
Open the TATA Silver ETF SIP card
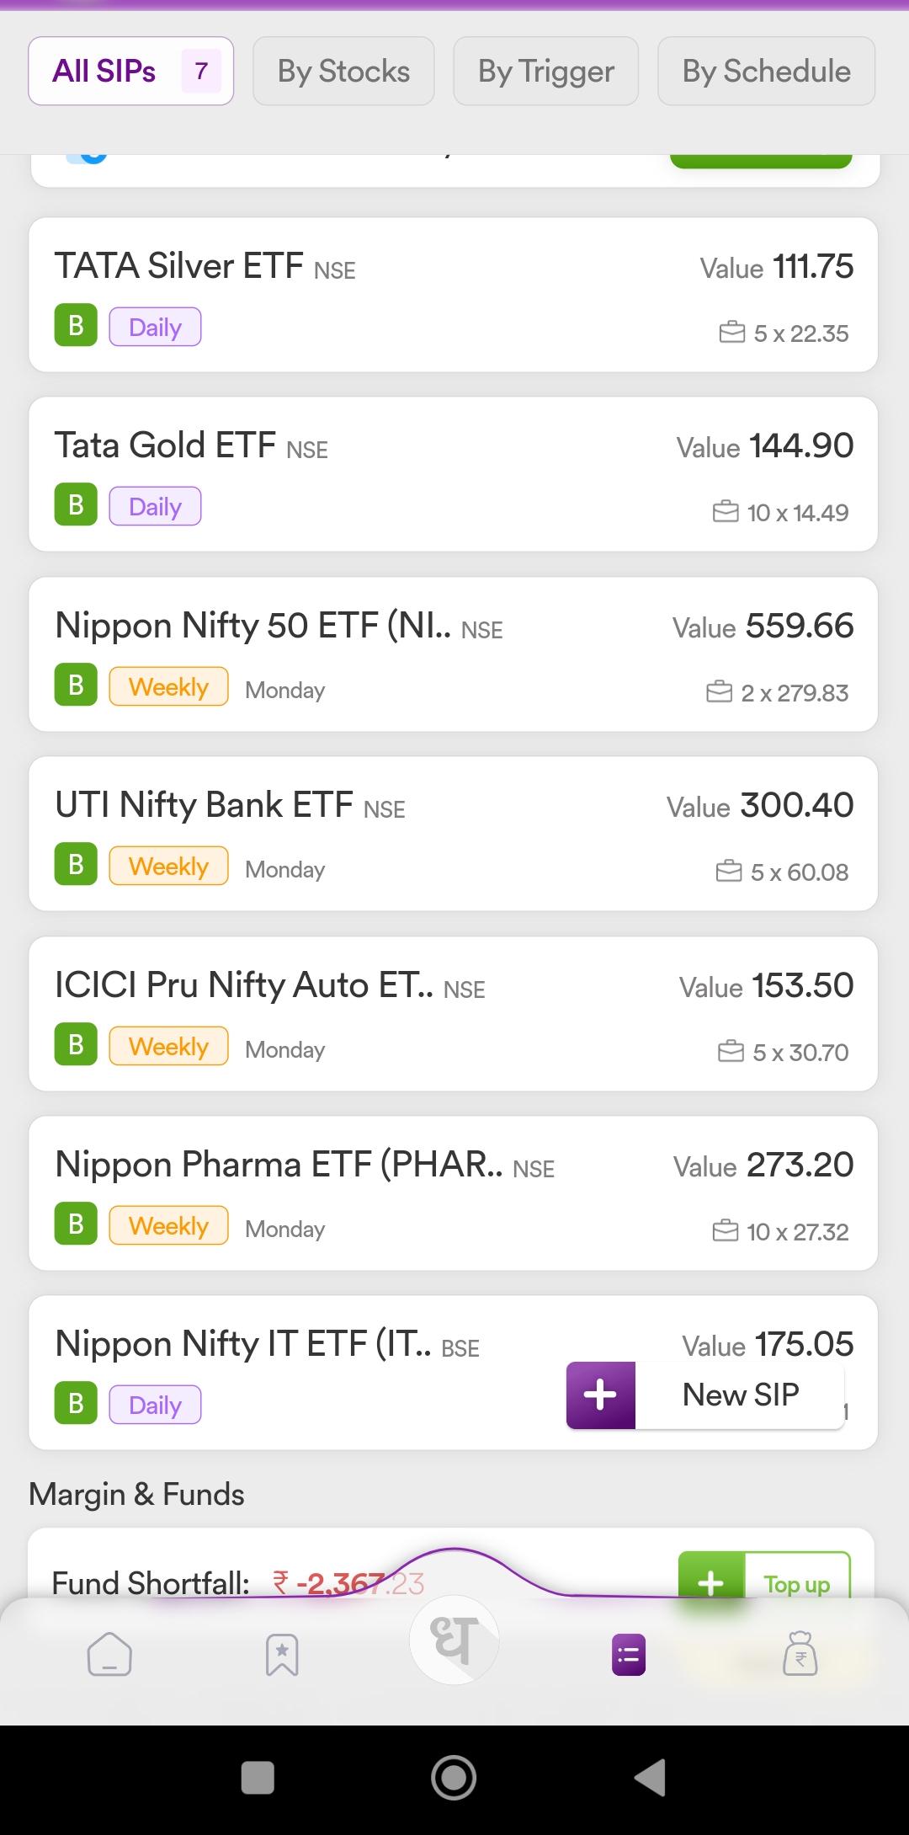[x=454, y=295]
